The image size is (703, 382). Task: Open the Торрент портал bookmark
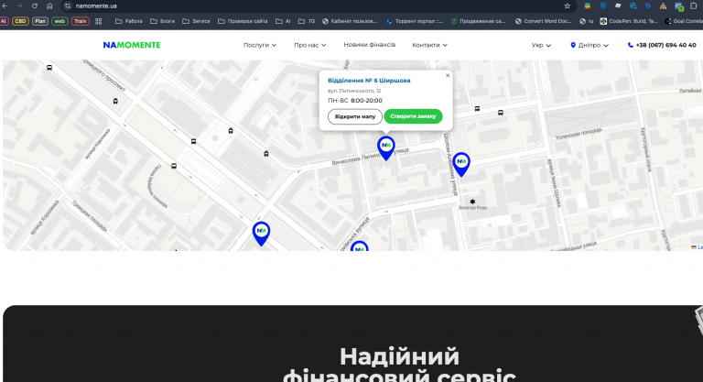coord(415,21)
